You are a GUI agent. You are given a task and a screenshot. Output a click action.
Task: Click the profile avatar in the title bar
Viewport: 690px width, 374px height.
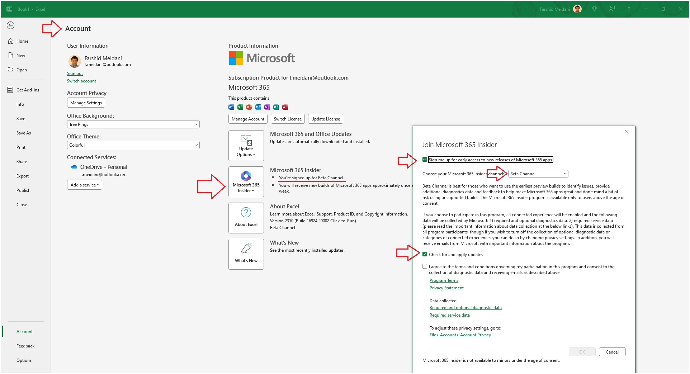click(577, 9)
